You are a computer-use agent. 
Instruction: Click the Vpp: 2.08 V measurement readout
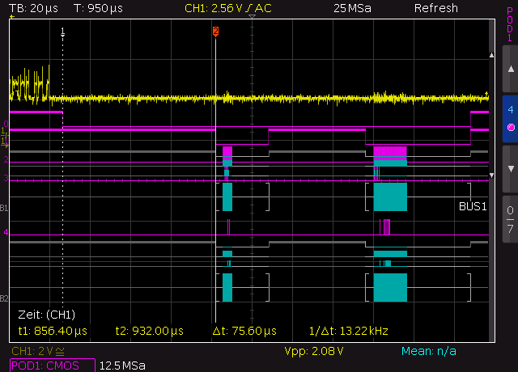pos(314,352)
